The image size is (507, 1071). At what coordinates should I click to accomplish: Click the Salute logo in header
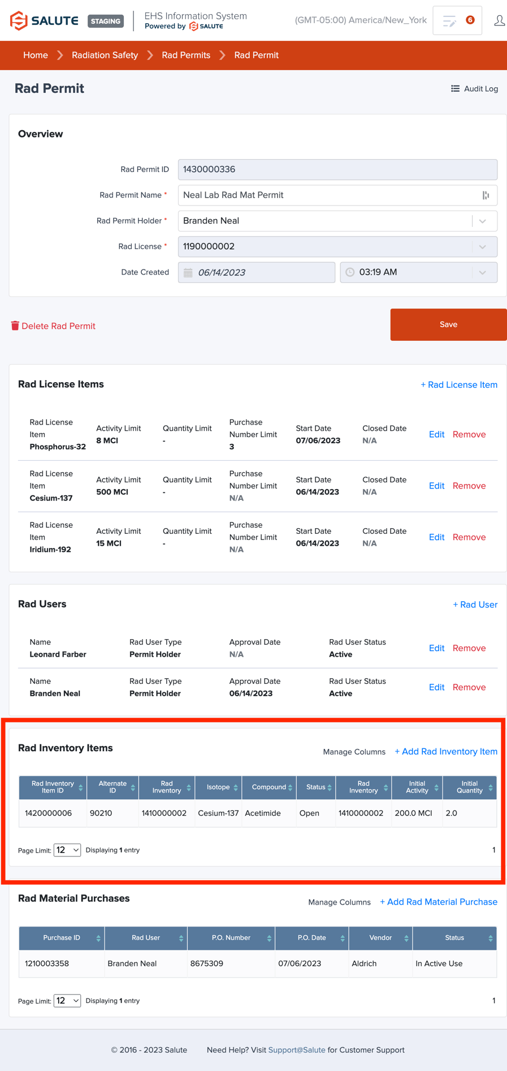(x=44, y=21)
